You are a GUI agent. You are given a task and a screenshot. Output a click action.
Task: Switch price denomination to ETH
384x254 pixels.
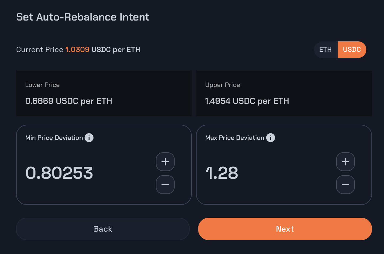pyautogui.click(x=326, y=50)
